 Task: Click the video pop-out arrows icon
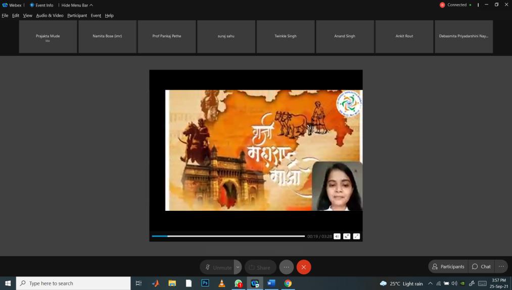[347, 236]
